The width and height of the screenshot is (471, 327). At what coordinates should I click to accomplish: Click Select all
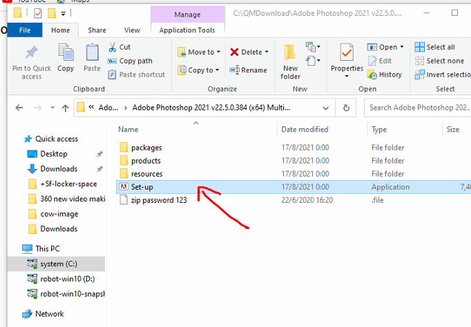434,47
